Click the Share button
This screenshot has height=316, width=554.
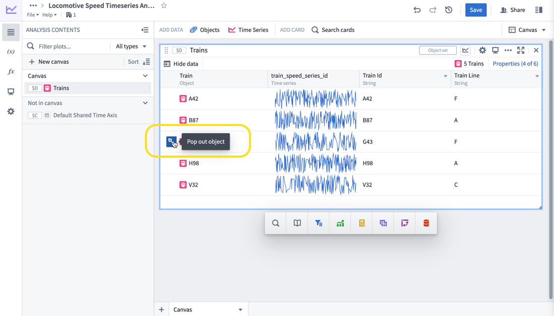512,10
